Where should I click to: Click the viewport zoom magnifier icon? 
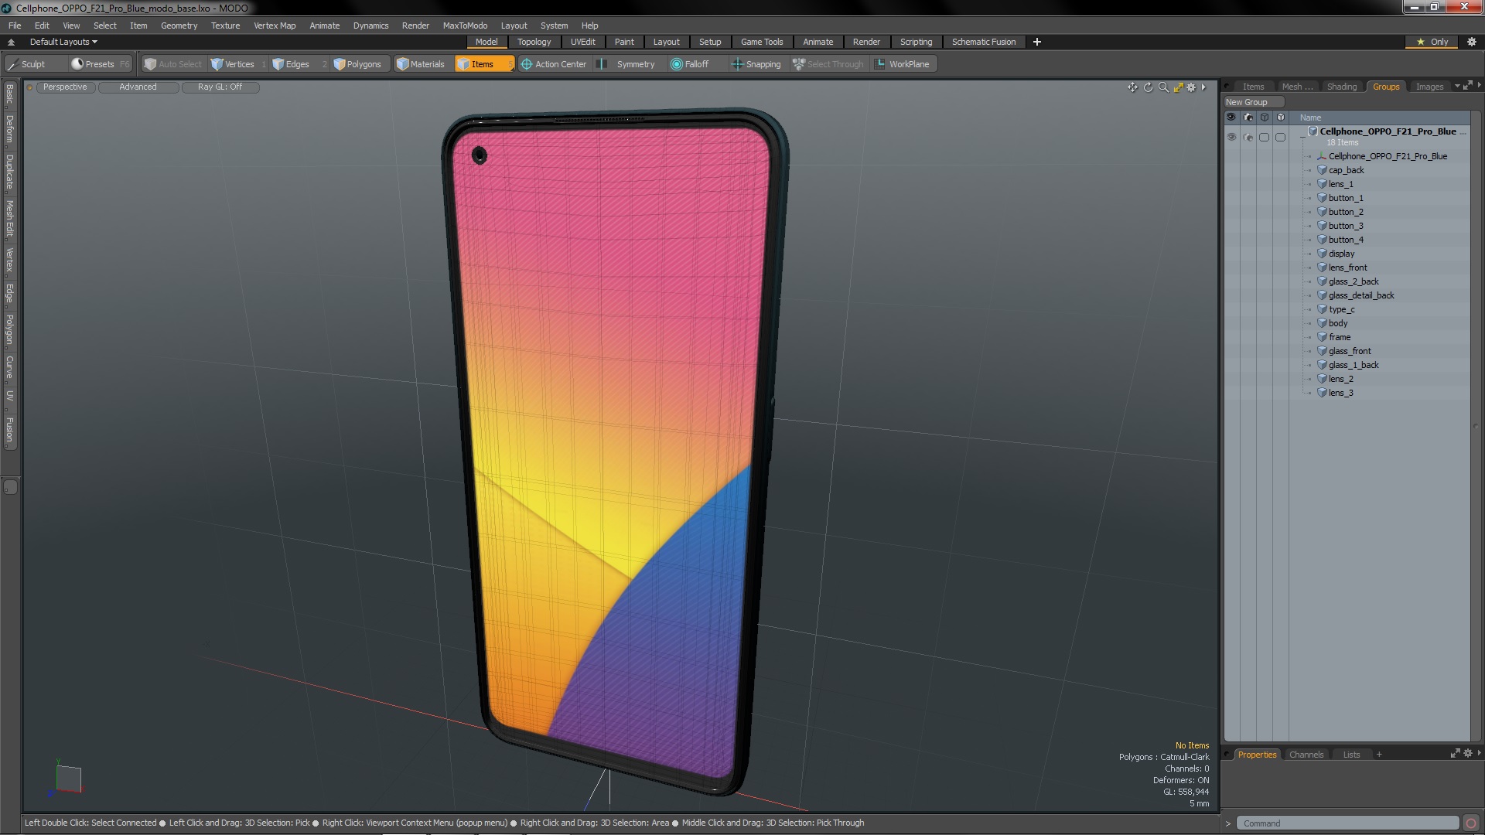point(1163,87)
